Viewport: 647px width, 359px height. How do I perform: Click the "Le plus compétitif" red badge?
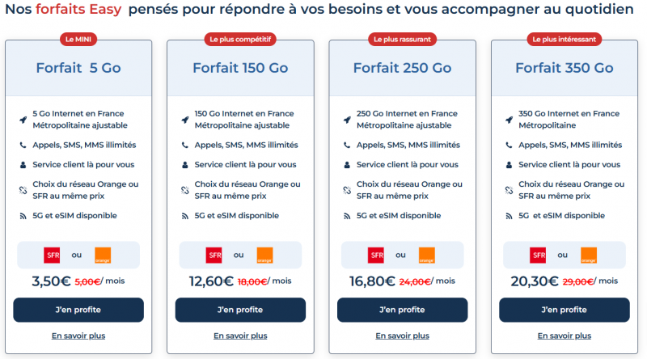pyautogui.click(x=240, y=39)
